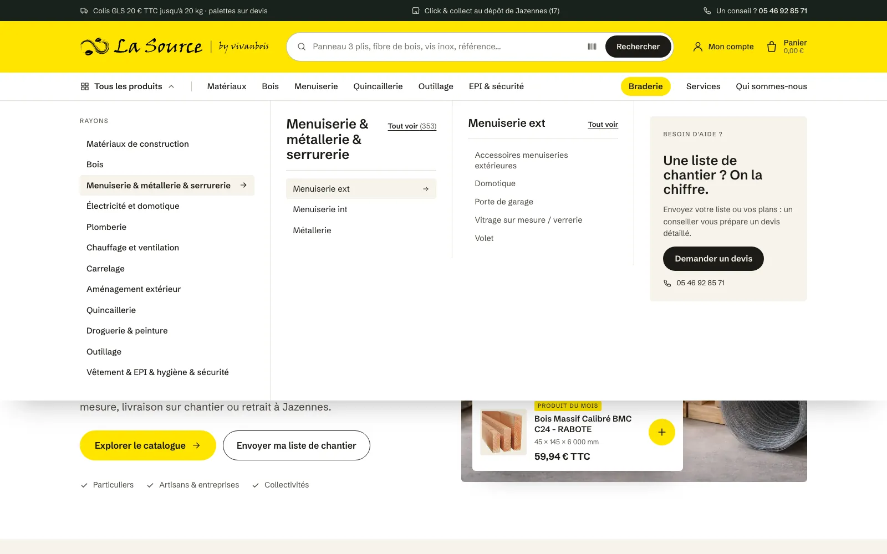887x554 pixels.
Task: Select Droguerie & peinture rayon
Action: [x=167, y=331]
